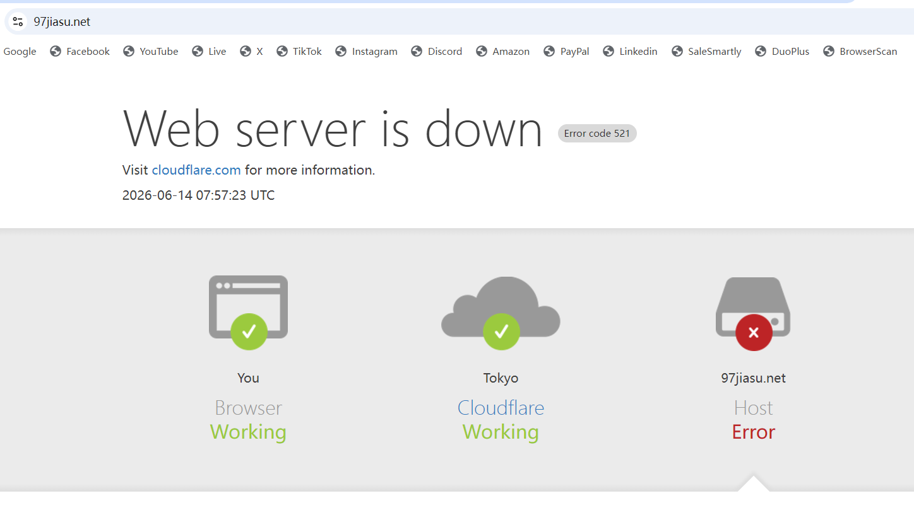The height and width of the screenshot is (508, 914).
Task: Click the Web server is down heading
Action: click(x=333, y=129)
